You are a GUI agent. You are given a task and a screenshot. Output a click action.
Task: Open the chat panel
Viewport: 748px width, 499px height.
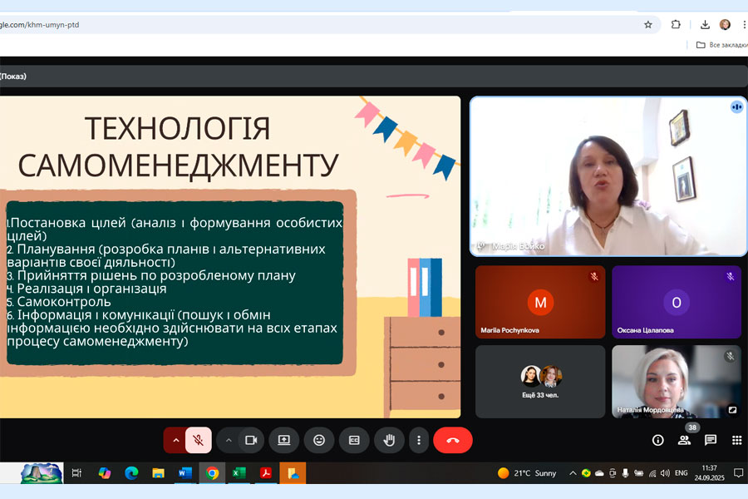coord(711,440)
